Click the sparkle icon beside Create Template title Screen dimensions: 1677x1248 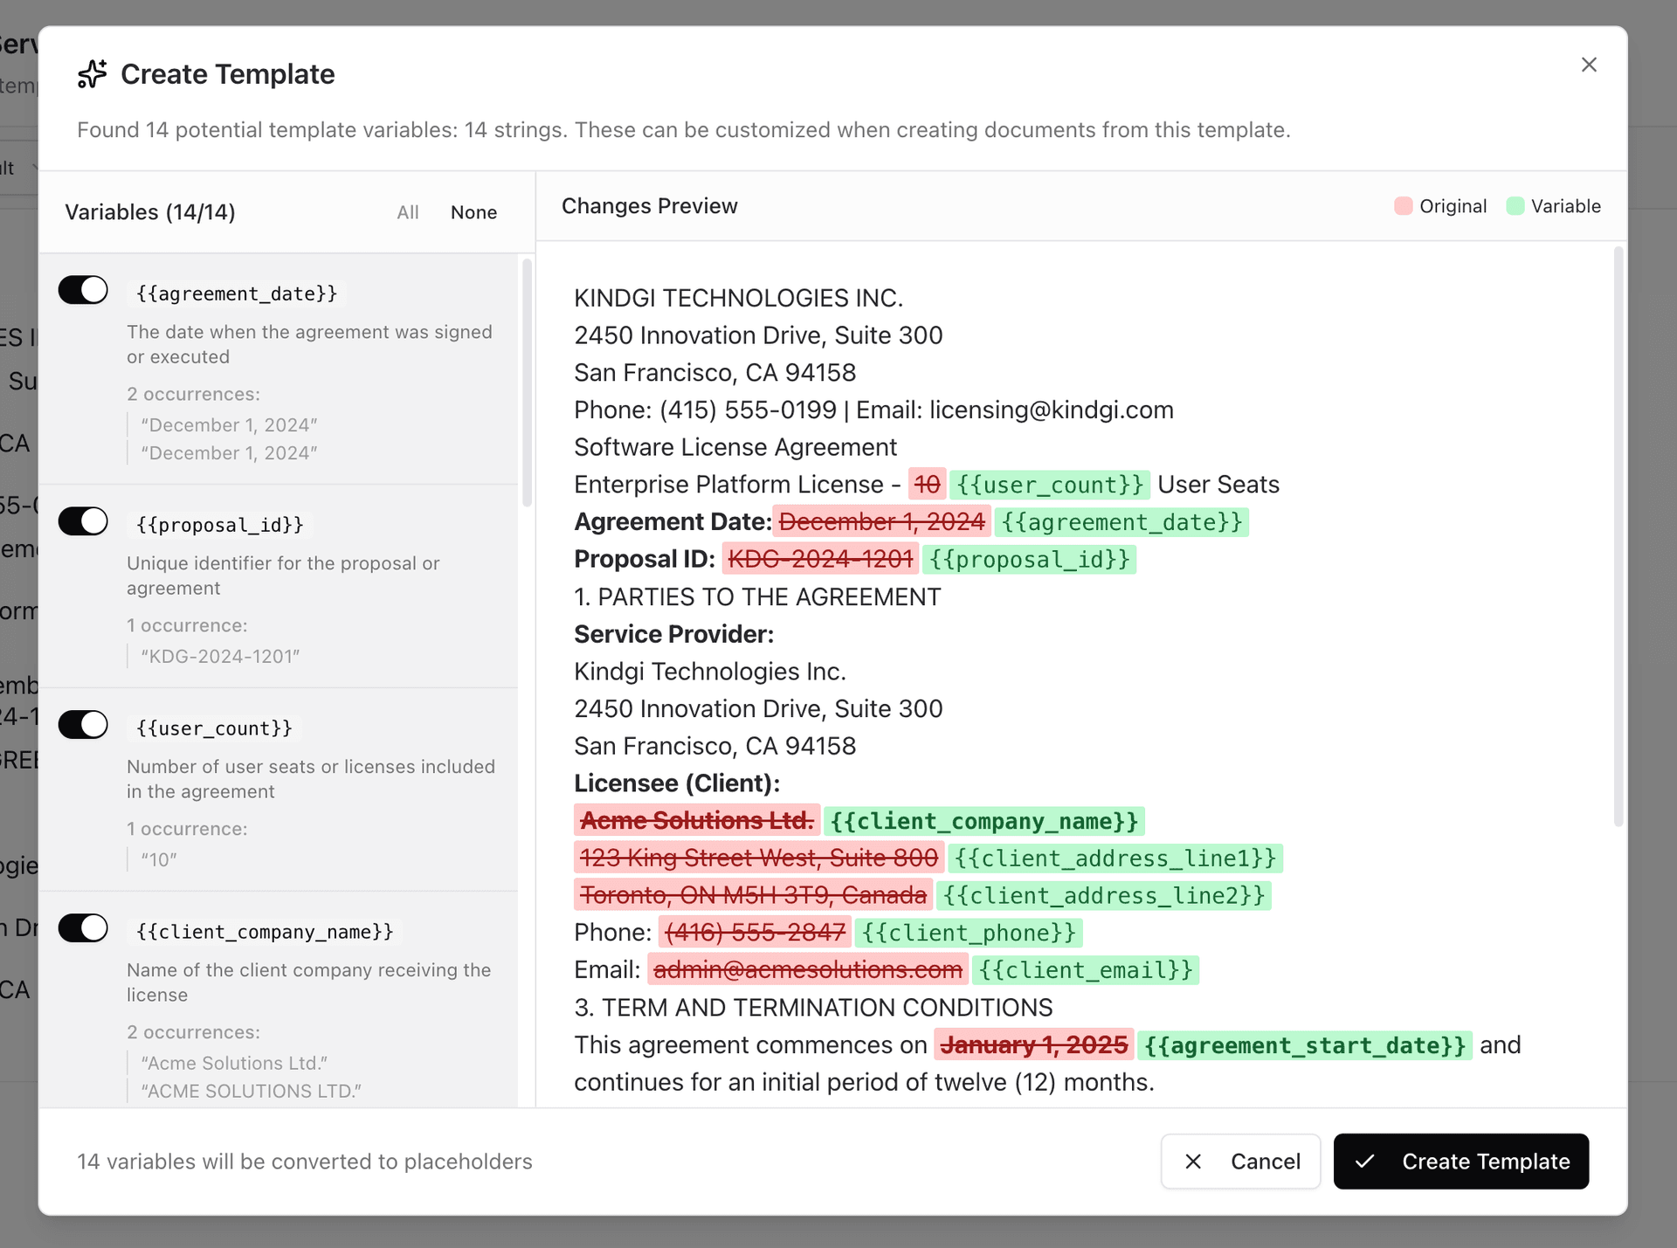click(92, 74)
